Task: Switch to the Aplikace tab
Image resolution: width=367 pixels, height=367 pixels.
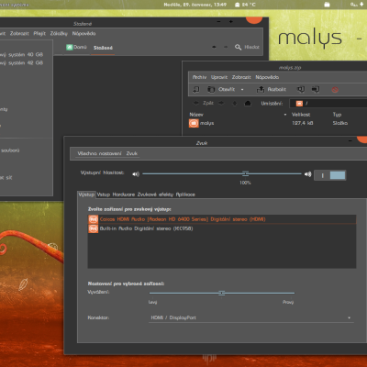Action: coord(185,195)
